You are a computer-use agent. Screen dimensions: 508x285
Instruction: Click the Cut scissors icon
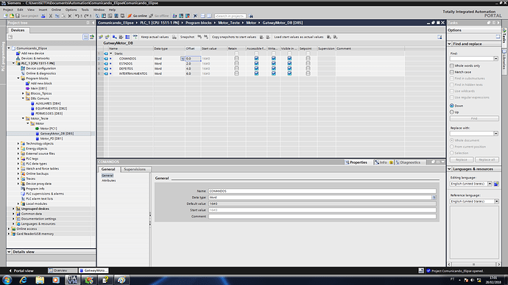tap(51, 15)
